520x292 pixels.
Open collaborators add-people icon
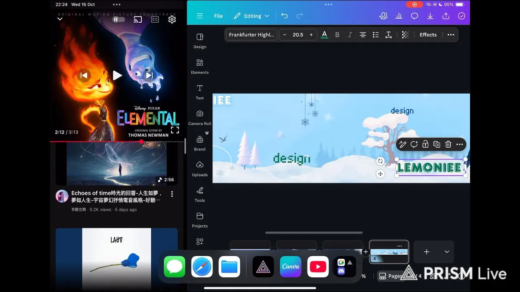(383, 16)
